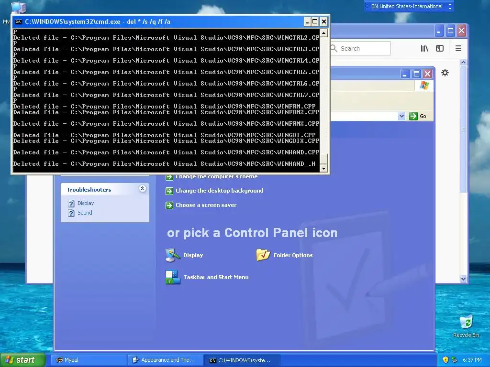
Task: Minimize the Appearance and Themes window
Action: coord(405,74)
